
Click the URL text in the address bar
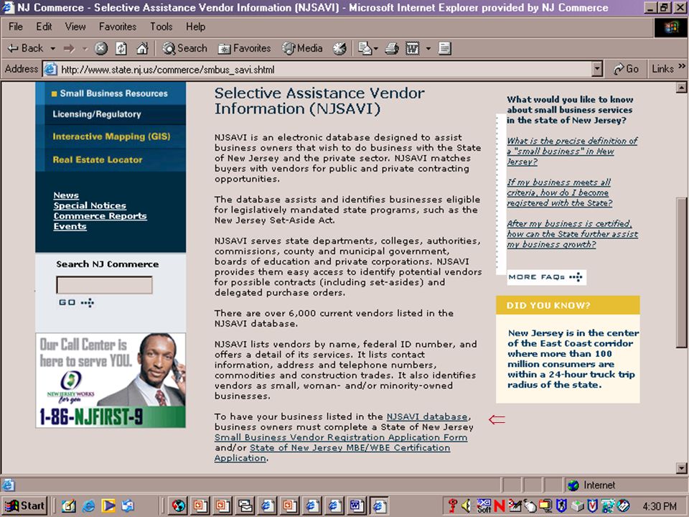click(x=167, y=70)
